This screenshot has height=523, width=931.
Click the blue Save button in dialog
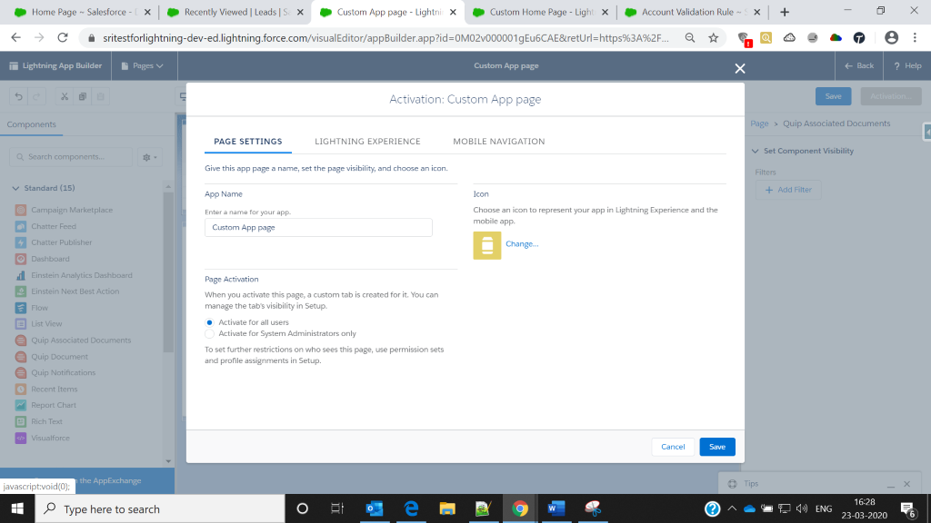716,447
